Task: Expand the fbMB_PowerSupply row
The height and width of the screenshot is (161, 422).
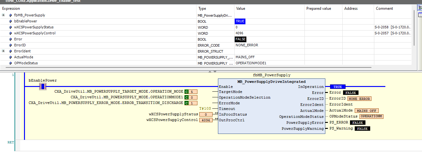Action: pyautogui.click(x=3, y=15)
